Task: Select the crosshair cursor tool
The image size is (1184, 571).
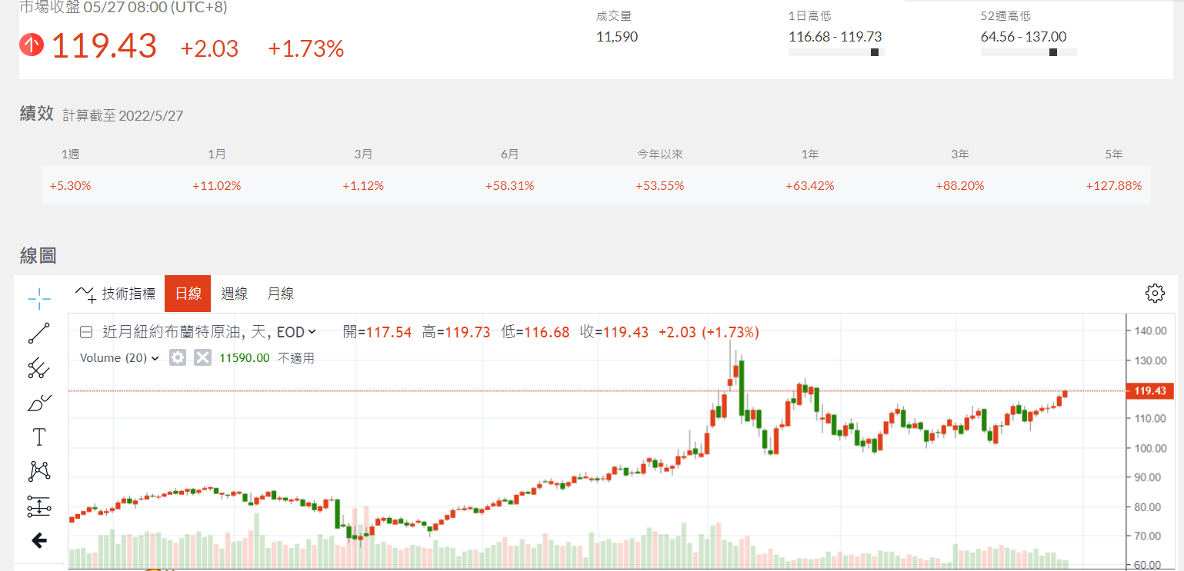Action: point(39,298)
